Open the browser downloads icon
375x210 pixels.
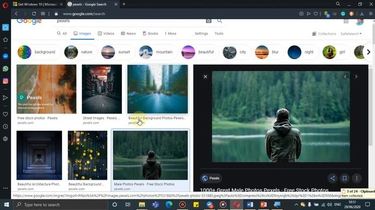pyautogui.click(x=362, y=14)
